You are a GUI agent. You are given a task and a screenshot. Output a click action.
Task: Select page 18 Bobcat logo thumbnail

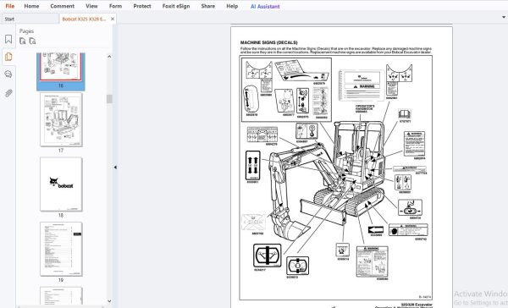[x=61, y=184]
